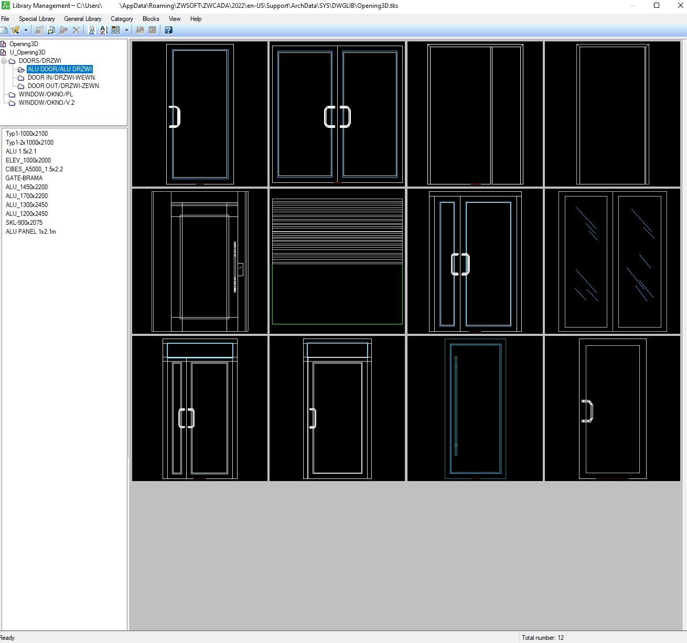Collapse the DOORS/DRZWI tree node

pyautogui.click(x=4, y=61)
